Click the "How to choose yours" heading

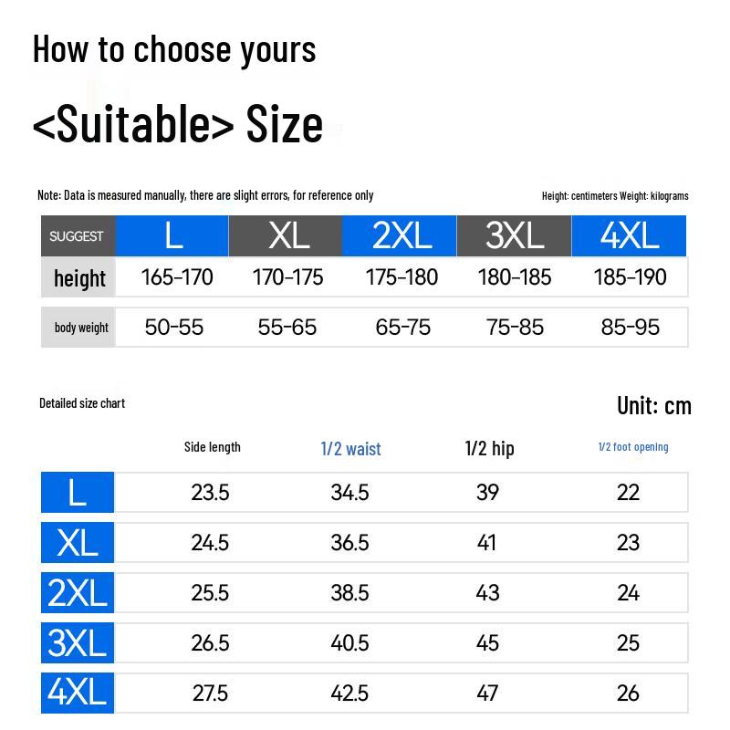174,49
